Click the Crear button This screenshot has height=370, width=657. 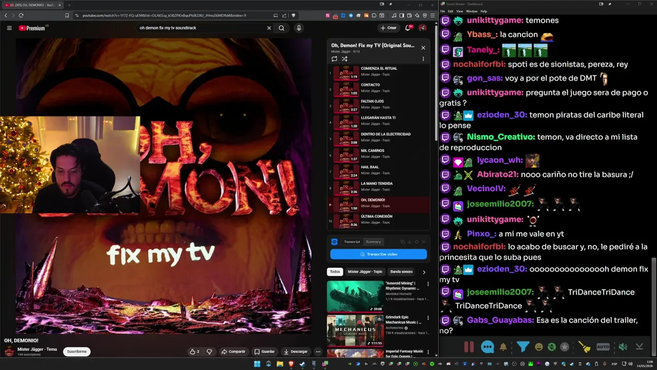click(x=389, y=28)
